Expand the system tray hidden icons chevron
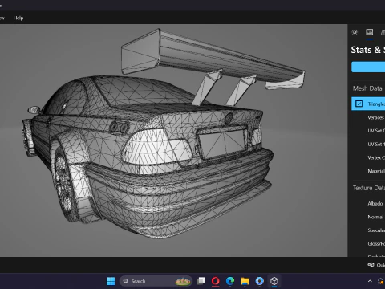This screenshot has width=385, height=289. (370, 281)
